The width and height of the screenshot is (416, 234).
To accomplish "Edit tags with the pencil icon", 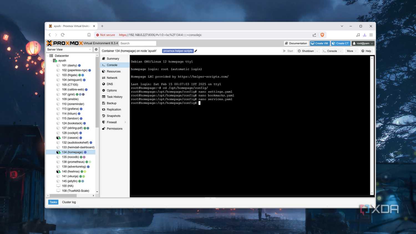I will (x=196, y=51).
